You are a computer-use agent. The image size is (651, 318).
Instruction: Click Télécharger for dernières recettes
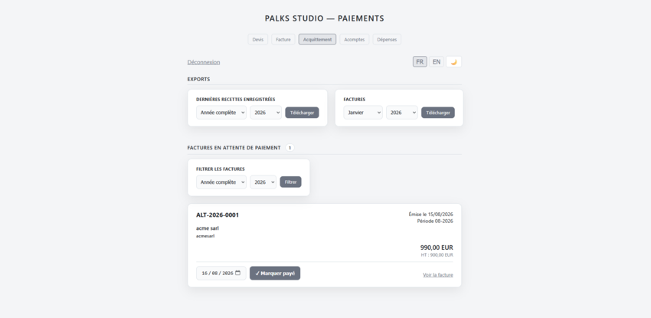pyautogui.click(x=302, y=113)
